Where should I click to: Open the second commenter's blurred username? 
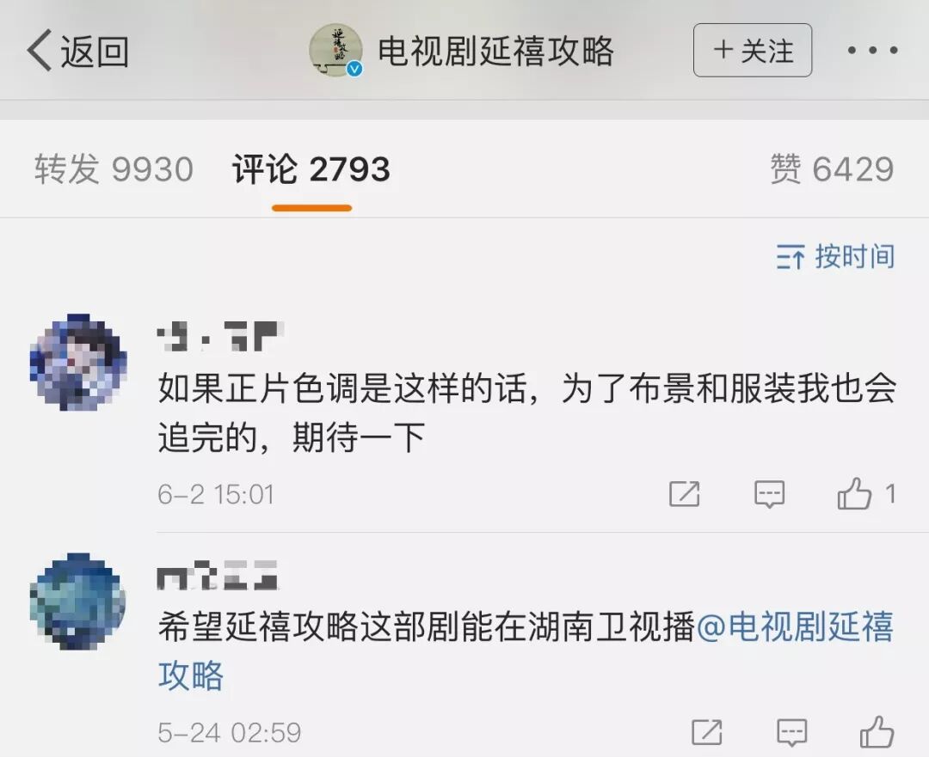tap(218, 576)
